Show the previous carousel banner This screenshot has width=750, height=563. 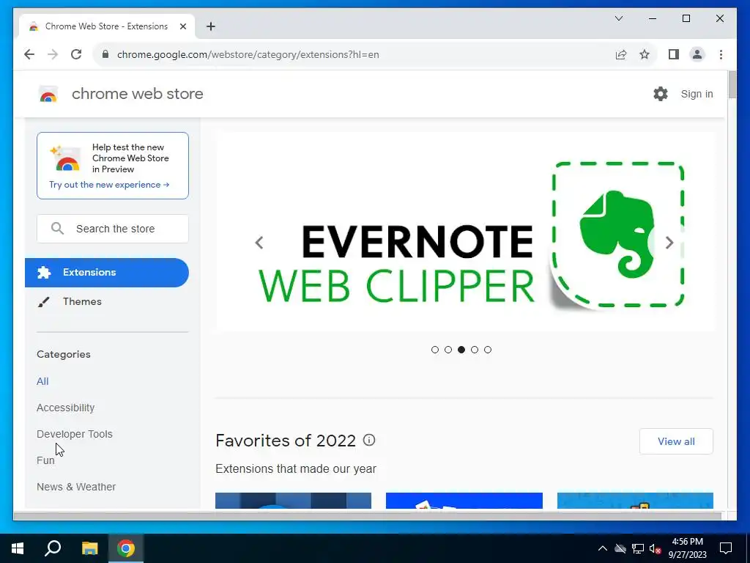(x=259, y=243)
